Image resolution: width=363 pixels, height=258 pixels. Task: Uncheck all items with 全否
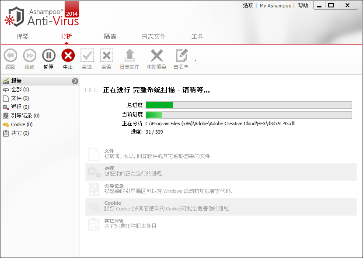[x=106, y=55]
